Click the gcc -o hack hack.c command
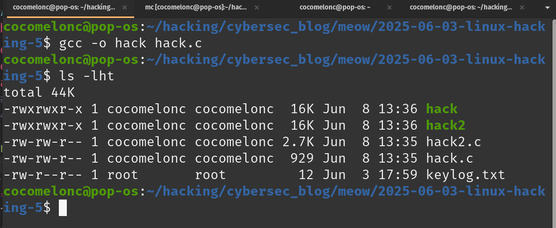This screenshot has width=556, height=228. pyautogui.click(x=131, y=43)
